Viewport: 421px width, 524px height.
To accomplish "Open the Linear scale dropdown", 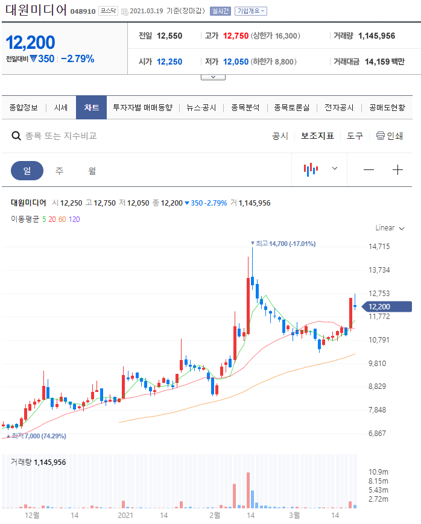I will (x=390, y=228).
